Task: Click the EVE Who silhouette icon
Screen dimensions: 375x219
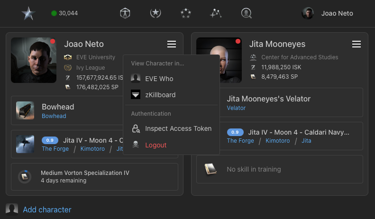Action: click(136, 78)
